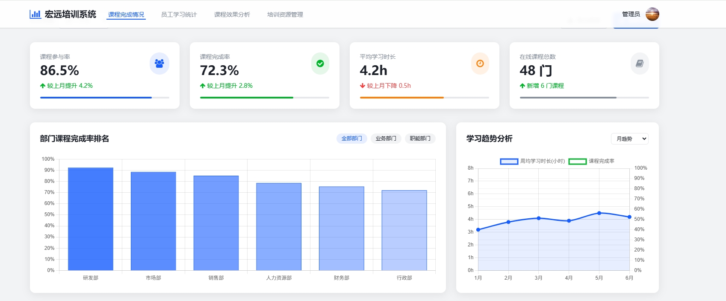This screenshot has height=301, width=726.
Task: Toggle 课程完成率 legend series
Action: click(591, 161)
